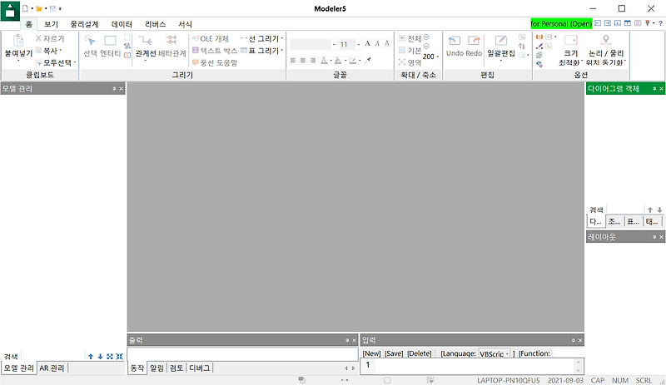Pin the Output (출력) panel

click(x=347, y=340)
